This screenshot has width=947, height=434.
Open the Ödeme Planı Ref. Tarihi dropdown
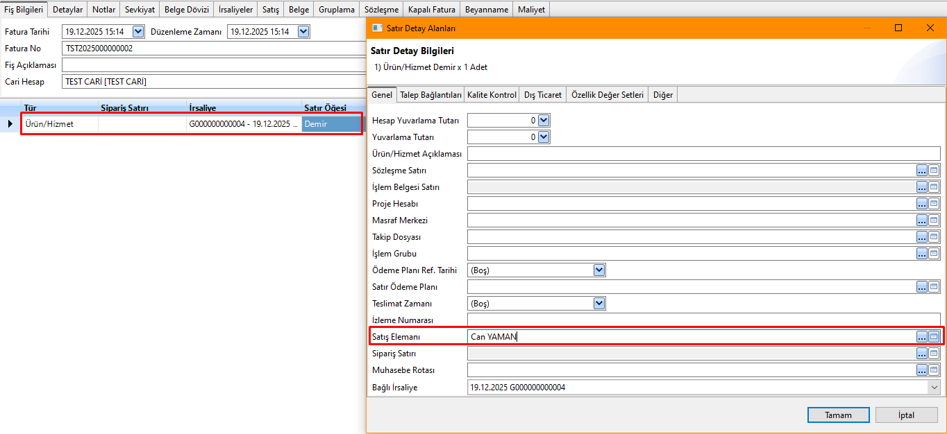(599, 270)
